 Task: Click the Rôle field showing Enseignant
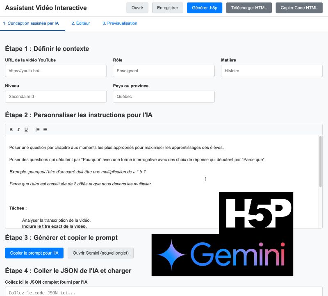click(x=164, y=71)
